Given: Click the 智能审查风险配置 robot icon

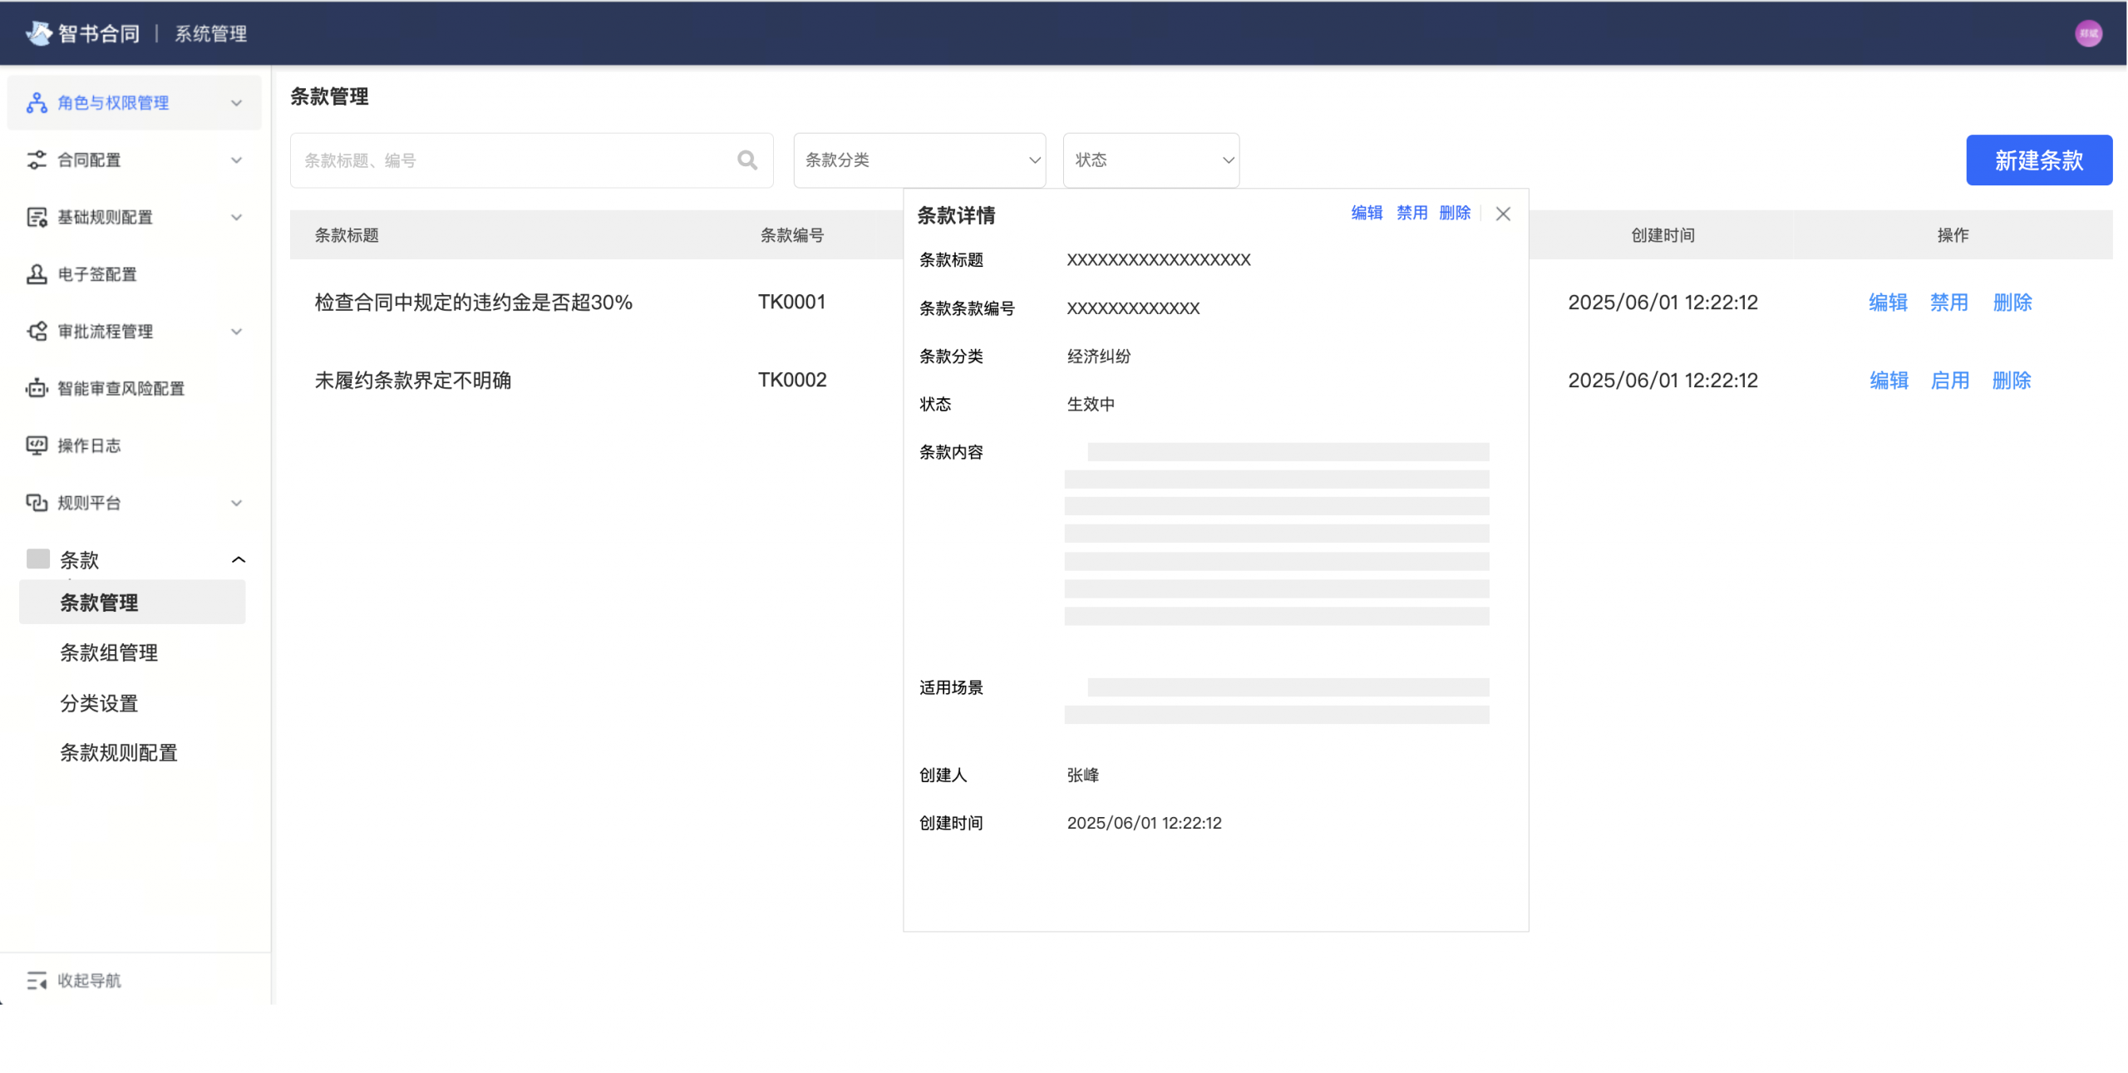Looking at the screenshot, I should pyautogui.click(x=37, y=388).
